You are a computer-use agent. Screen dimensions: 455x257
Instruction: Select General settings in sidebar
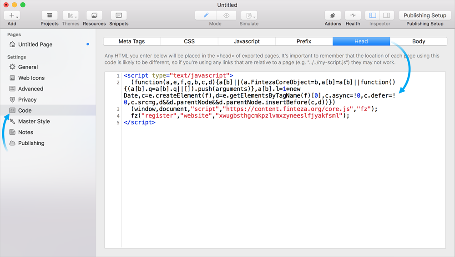(28, 67)
